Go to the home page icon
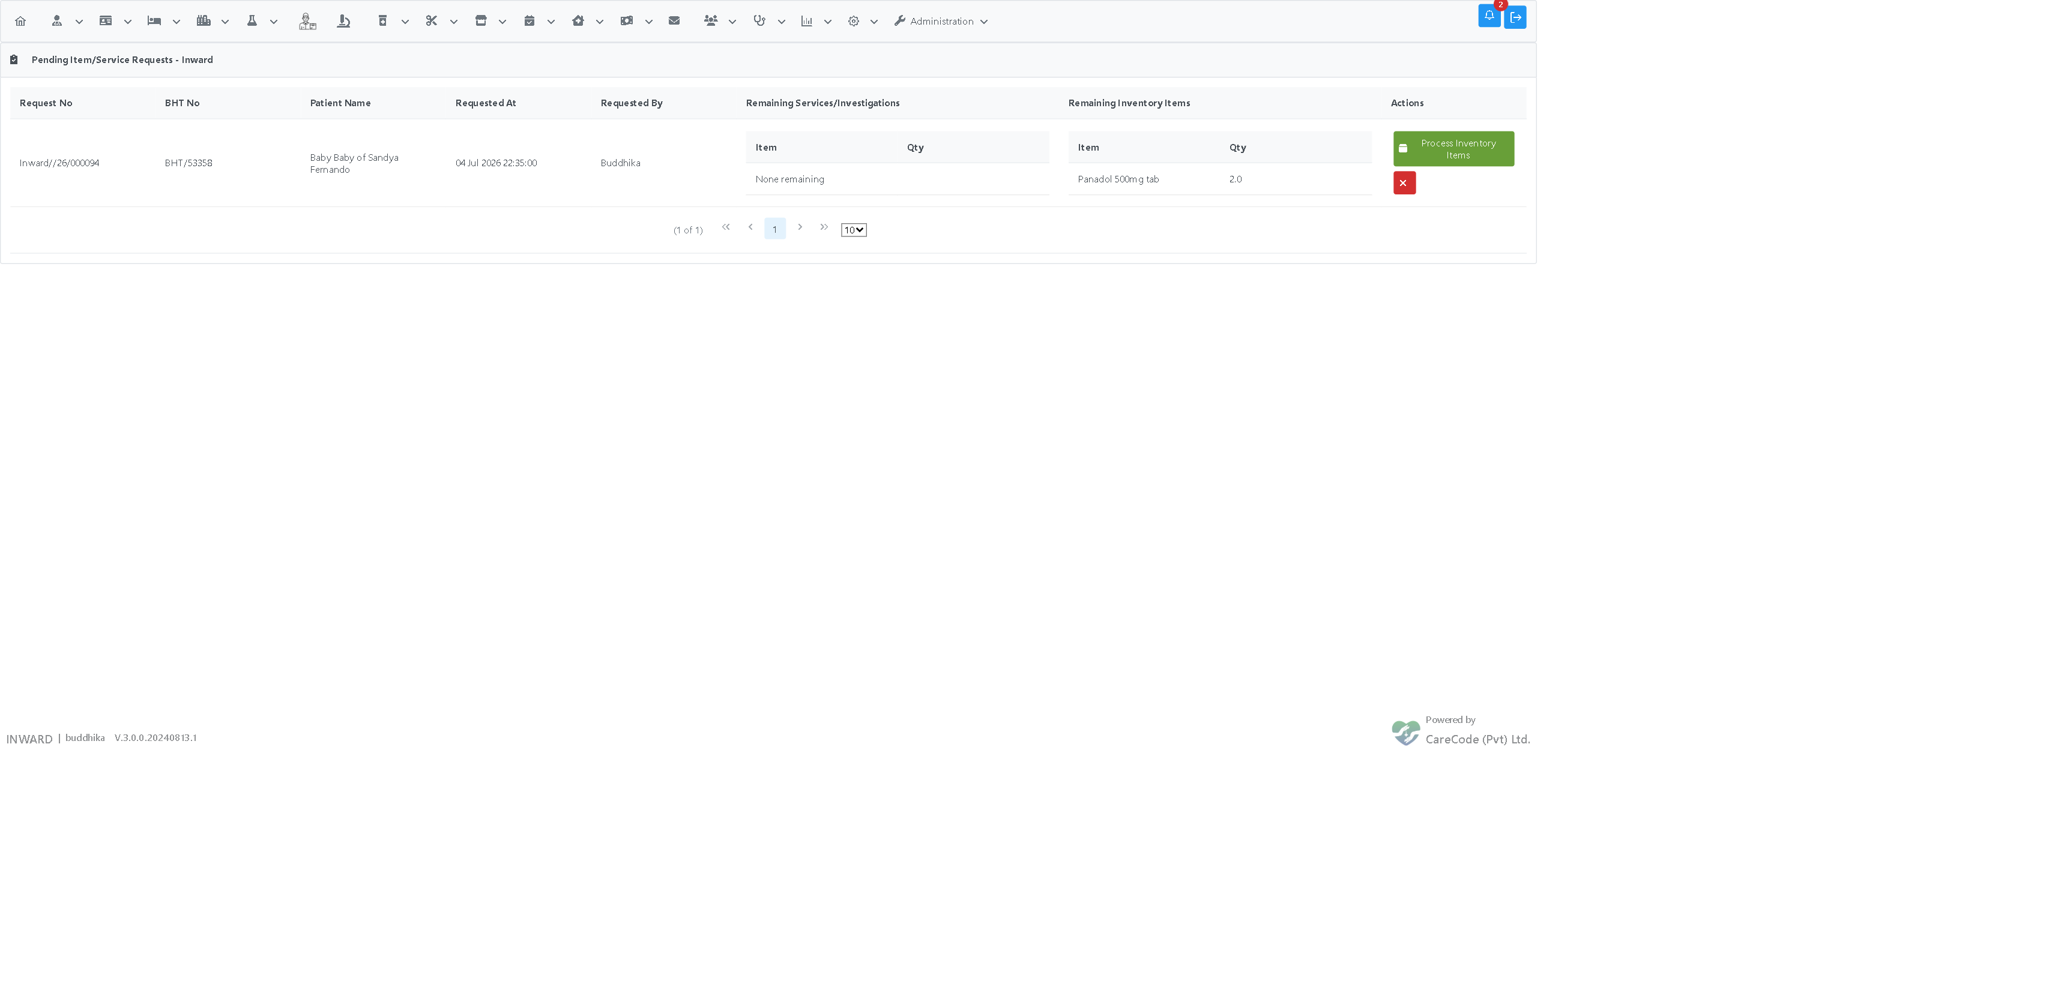This screenshot has width=2049, height=1008. 20,22
